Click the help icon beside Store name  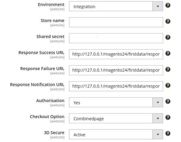168,21
